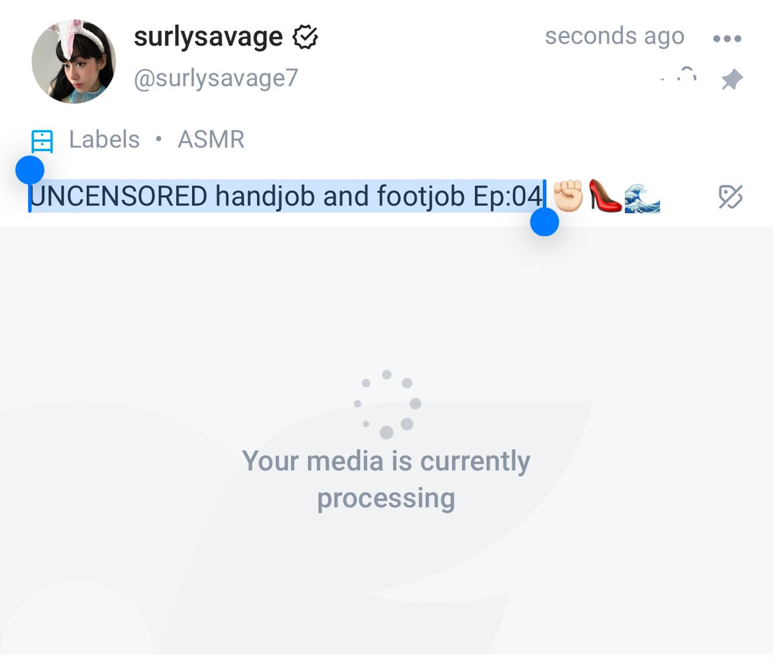Click the raised fist emoji in caption
Image resolution: width=773 pixels, height=672 pixels.
568,196
